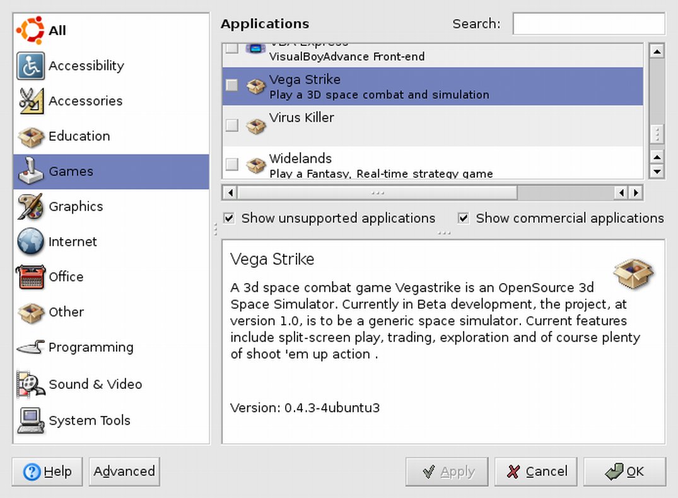
Task: Select the Widelands list row title
Action: point(300,158)
